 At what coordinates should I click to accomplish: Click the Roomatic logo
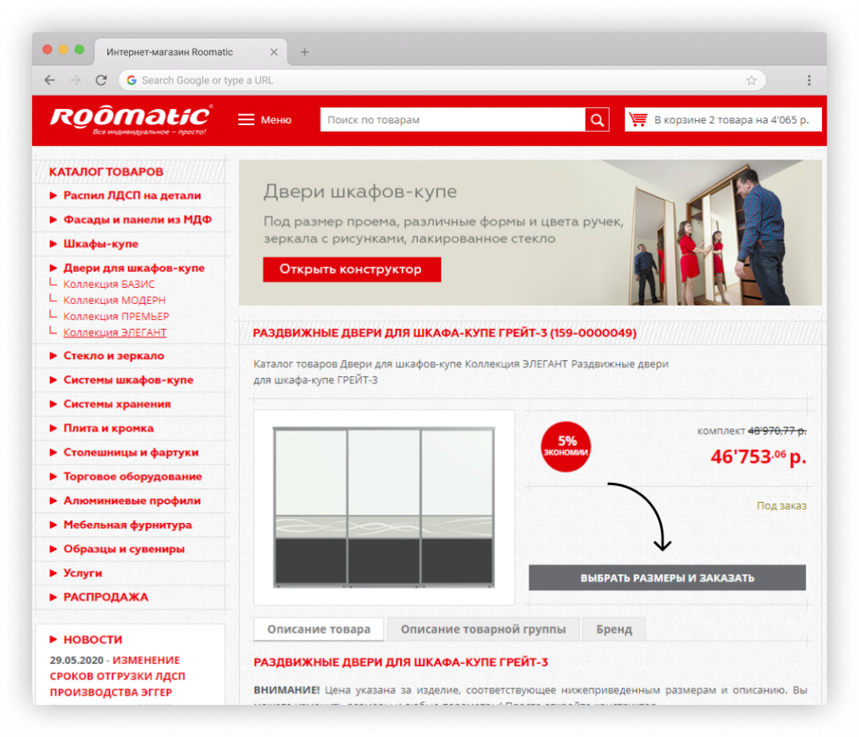point(131,118)
